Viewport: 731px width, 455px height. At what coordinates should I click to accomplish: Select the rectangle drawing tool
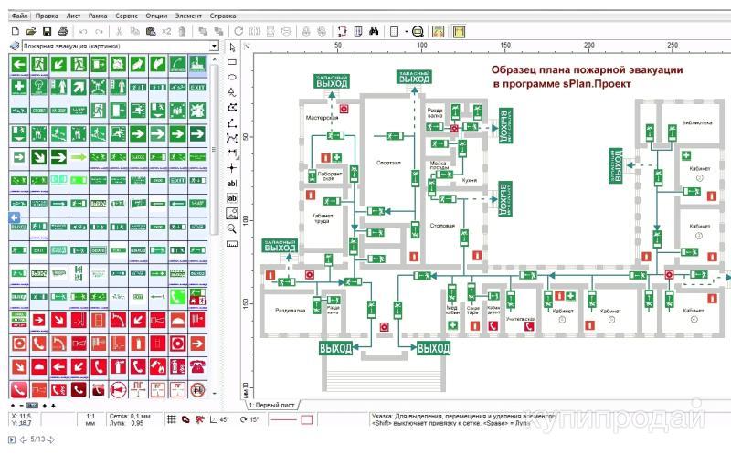[232, 62]
